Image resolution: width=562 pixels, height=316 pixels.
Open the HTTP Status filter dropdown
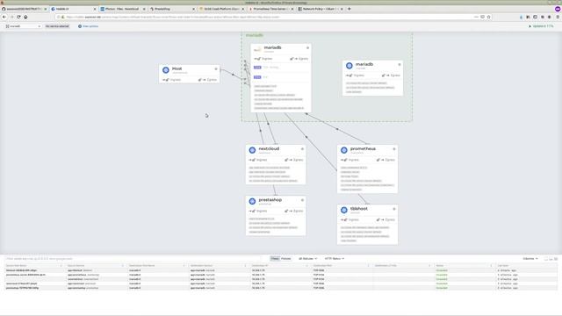click(x=335, y=259)
